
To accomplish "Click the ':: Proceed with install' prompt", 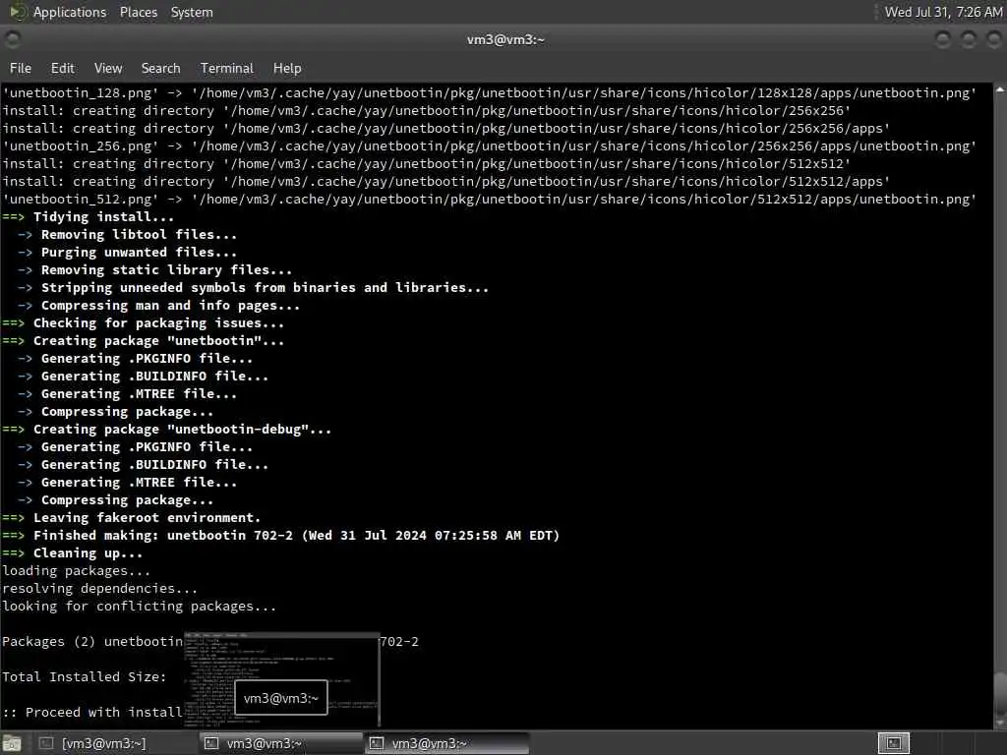I will tap(92, 712).
